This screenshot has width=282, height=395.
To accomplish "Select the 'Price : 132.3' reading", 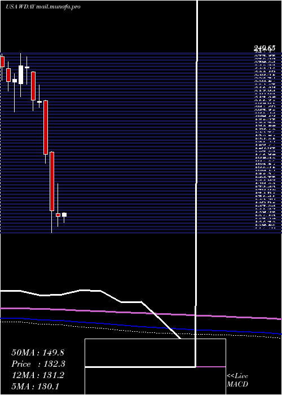I will pos(38,364).
